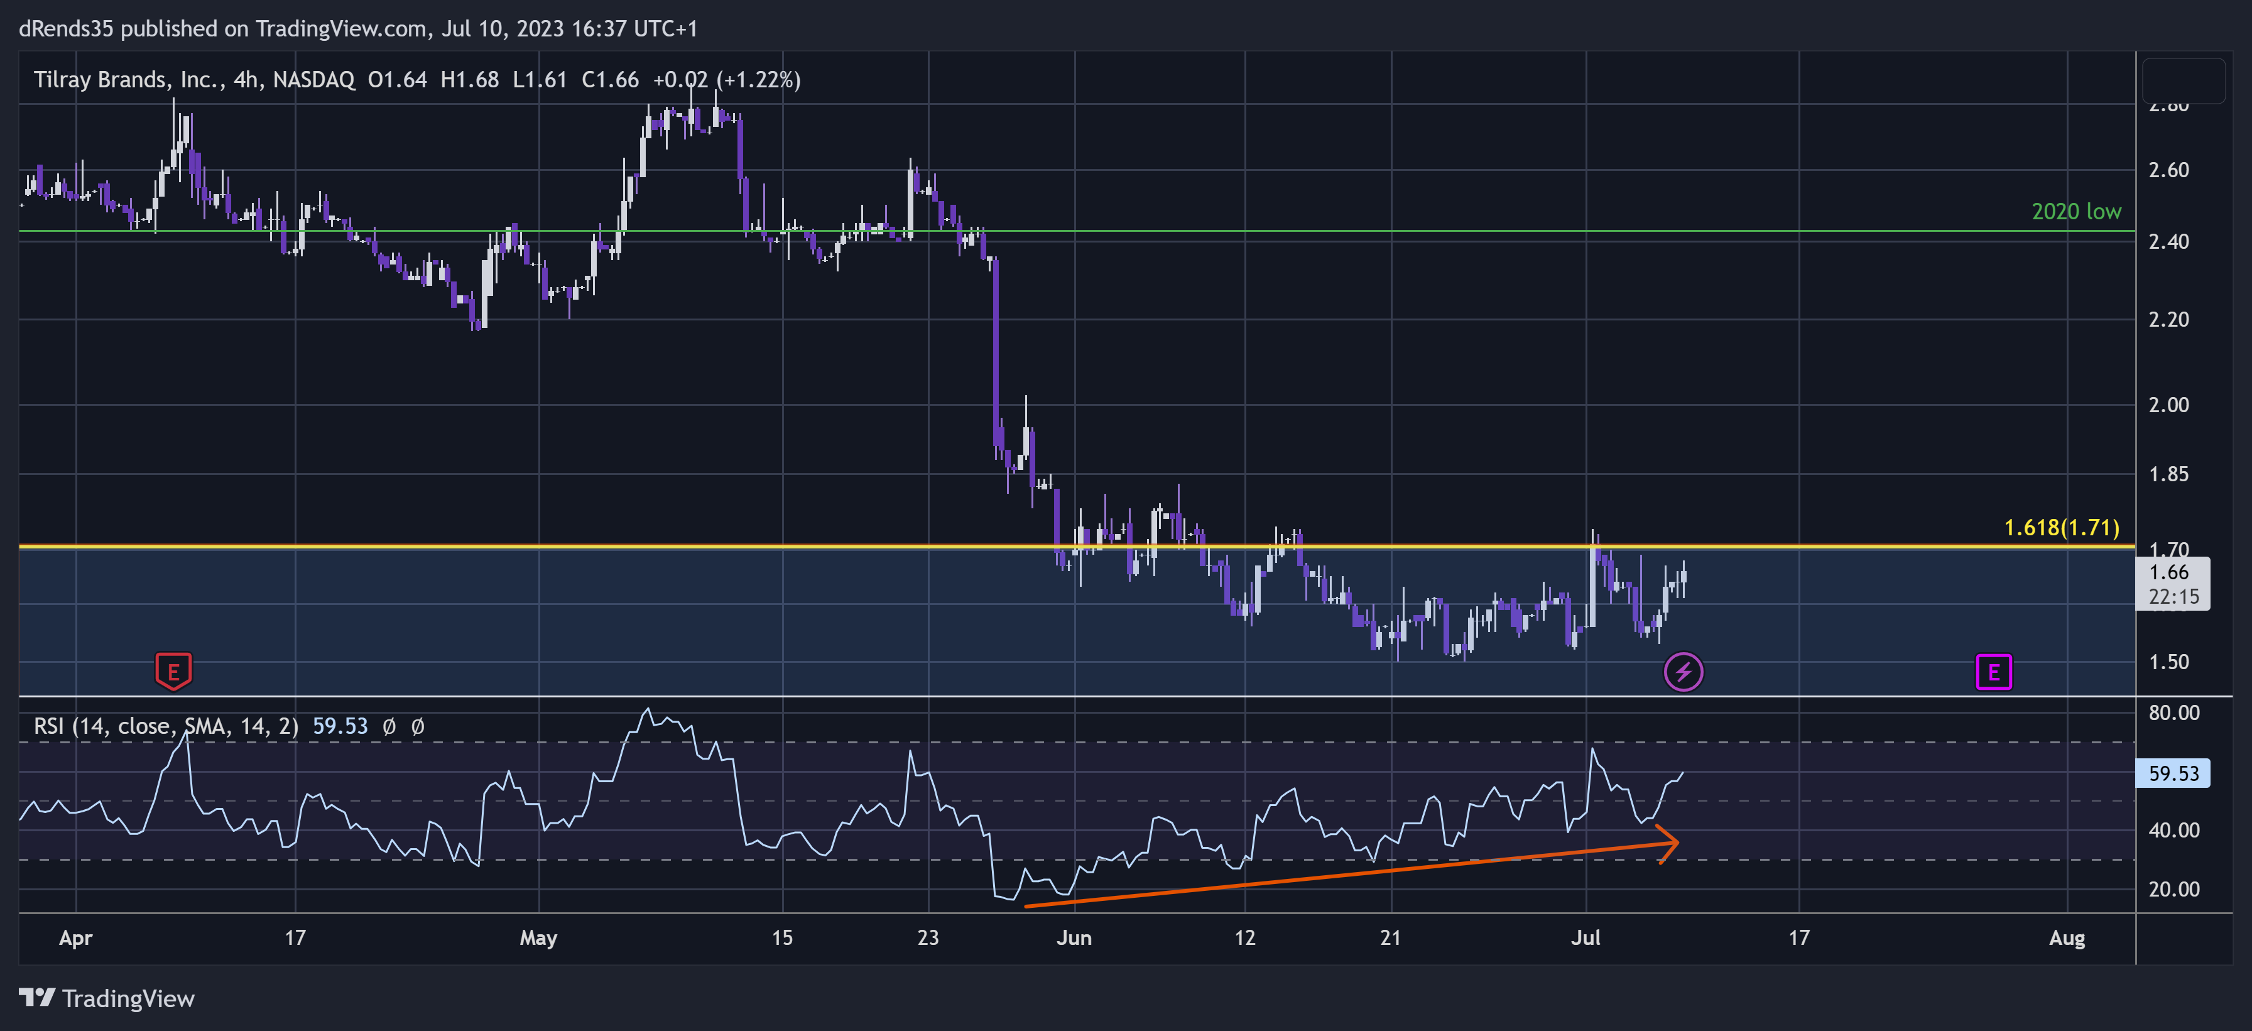Click the 20.00 RSI axis label
The height and width of the screenshot is (1031, 2252).
click(2173, 890)
